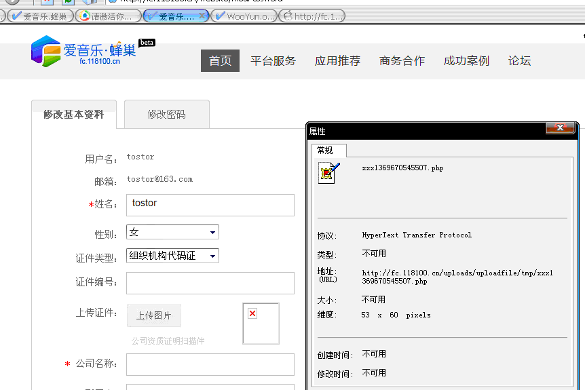Click the 属性 dialog title bar text
The image size is (585, 390).
coord(317,131)
